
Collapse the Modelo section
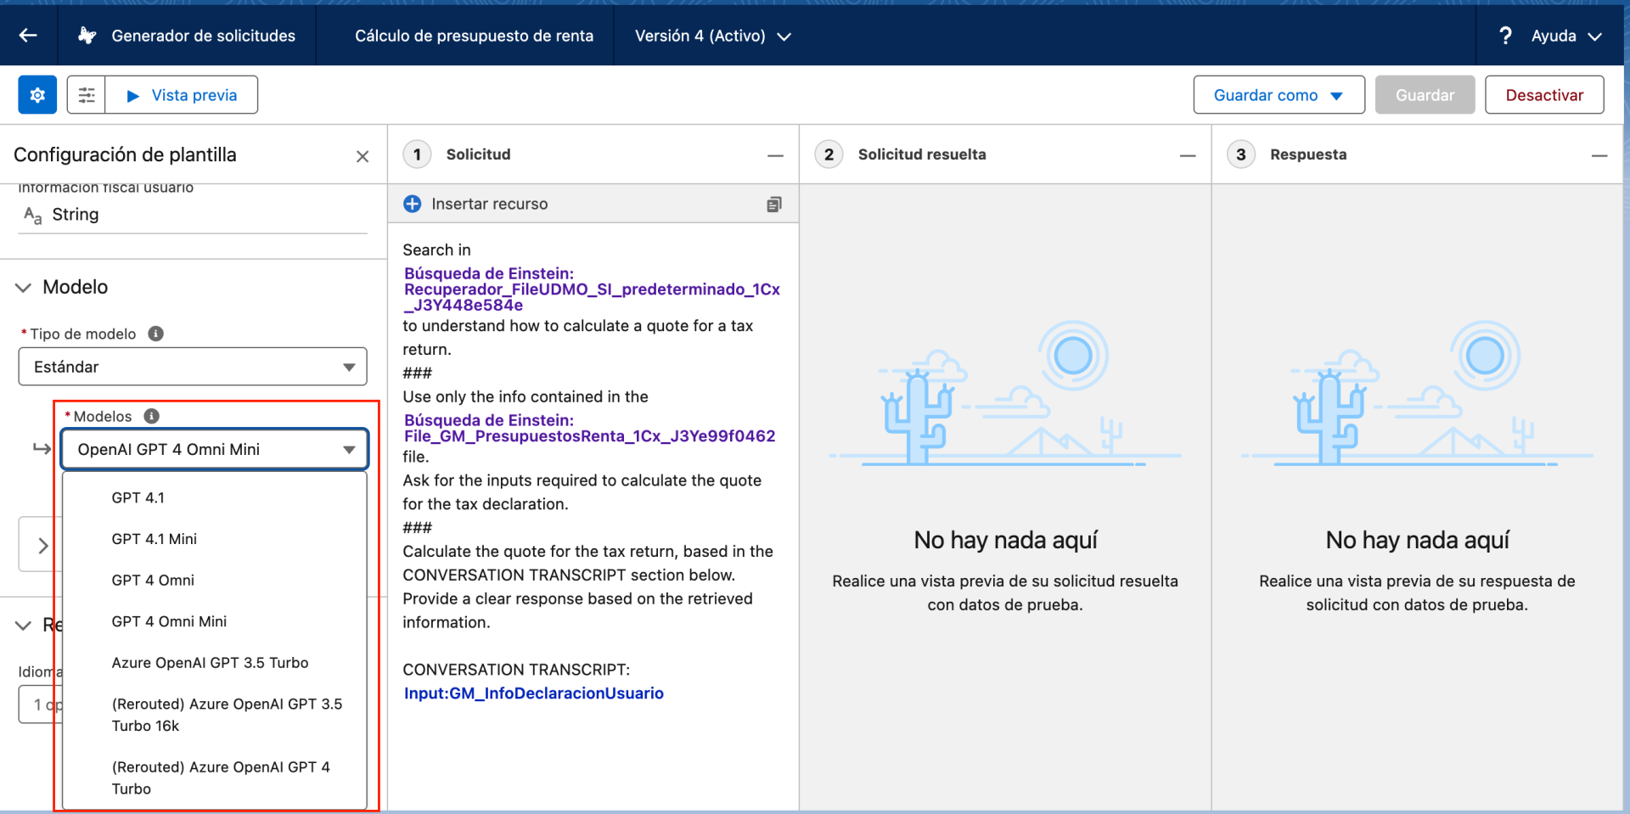24,288
